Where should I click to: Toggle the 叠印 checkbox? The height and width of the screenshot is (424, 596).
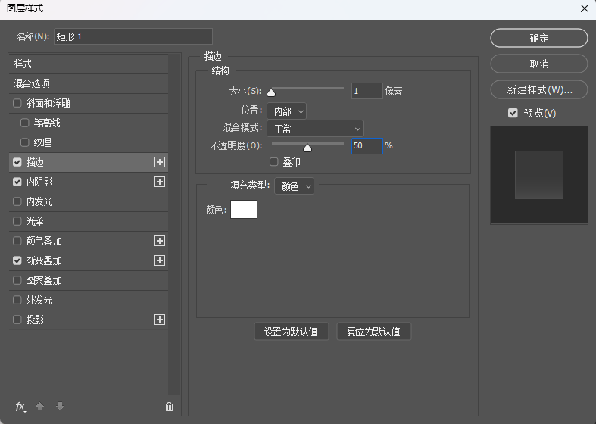coord(273,162)
